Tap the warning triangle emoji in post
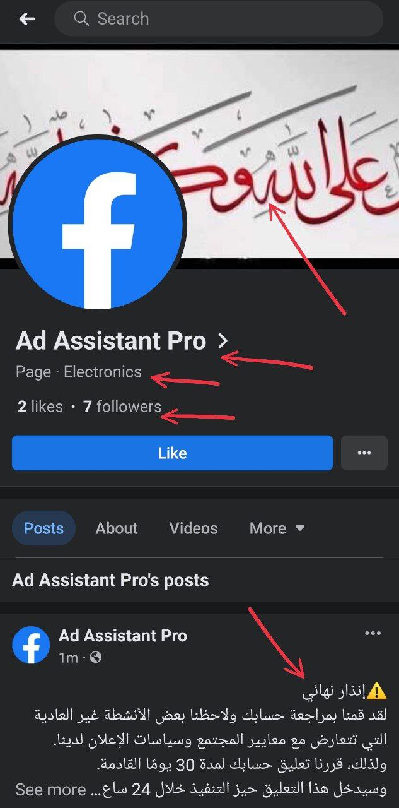399x808 pixels. point(376,691)
